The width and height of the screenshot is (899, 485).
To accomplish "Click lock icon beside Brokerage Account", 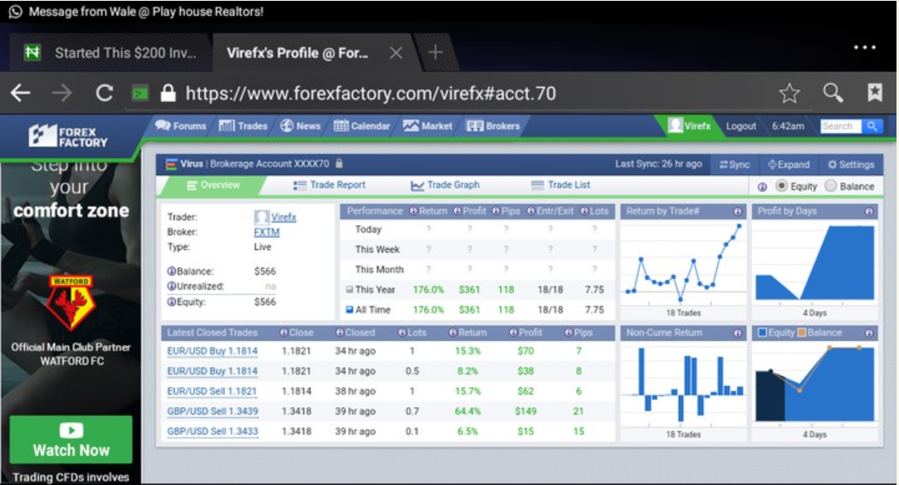I will pyautogui.click(x=339, y=164).
